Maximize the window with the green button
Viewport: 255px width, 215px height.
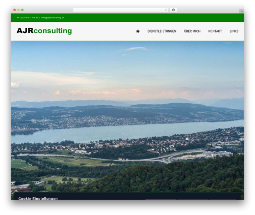(x=22, y=10)
